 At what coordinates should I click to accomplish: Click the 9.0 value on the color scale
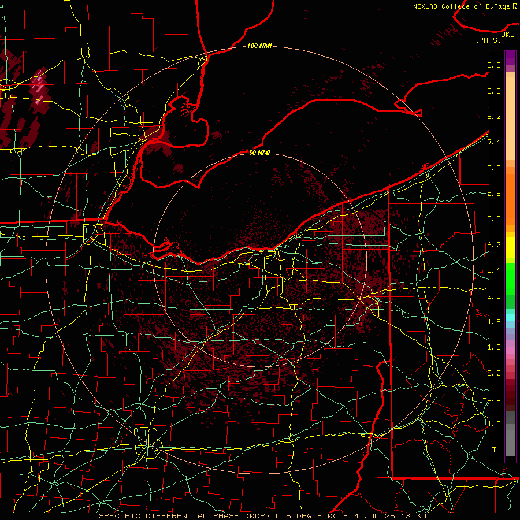(494, 91)
